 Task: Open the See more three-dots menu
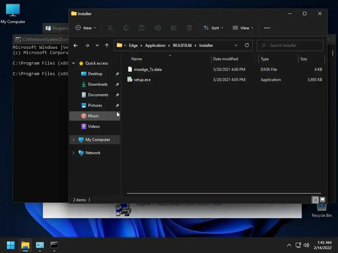click(267, 28)
